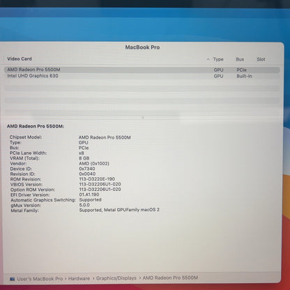This screenshot has height=290, width=290.
Task: Sort by the Video Card column header
Action: [x=20, y=59]
